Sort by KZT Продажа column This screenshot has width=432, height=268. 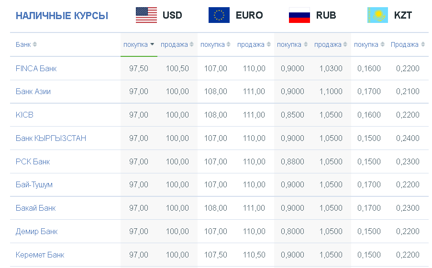click(408, 44)
